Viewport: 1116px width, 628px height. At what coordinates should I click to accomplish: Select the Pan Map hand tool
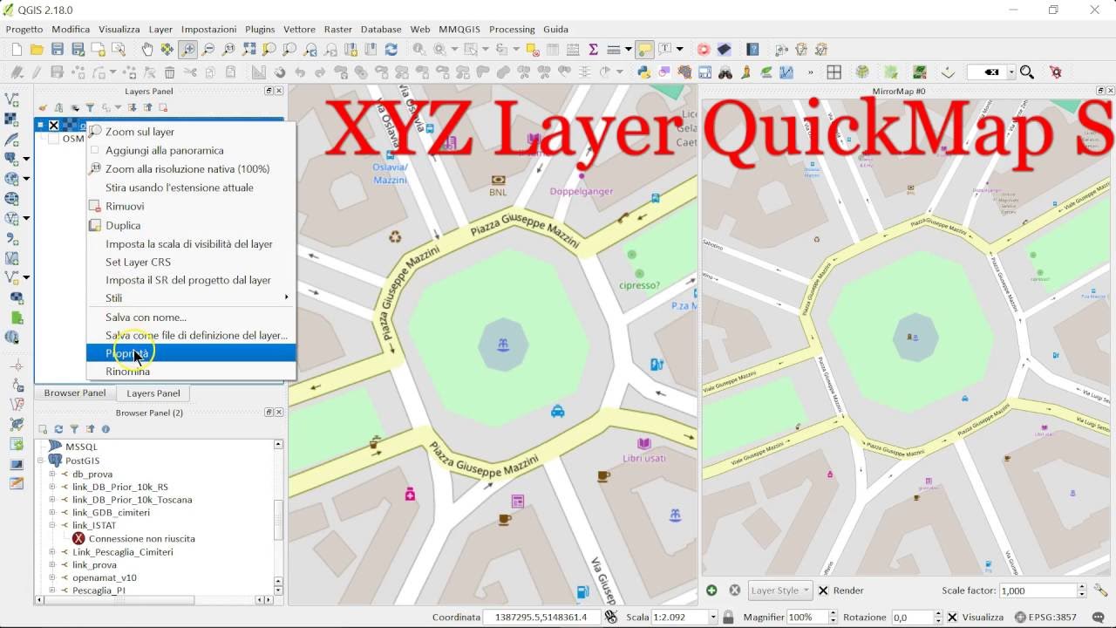point(147,50)
